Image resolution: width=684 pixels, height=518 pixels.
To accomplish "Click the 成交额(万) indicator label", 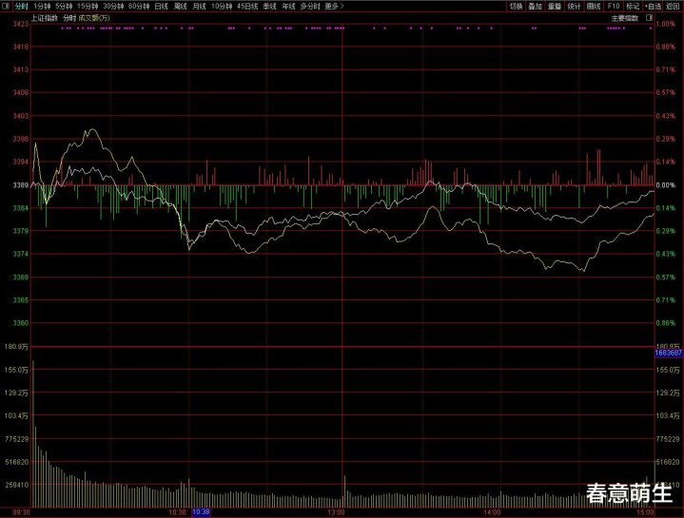I will pos(93,17).
